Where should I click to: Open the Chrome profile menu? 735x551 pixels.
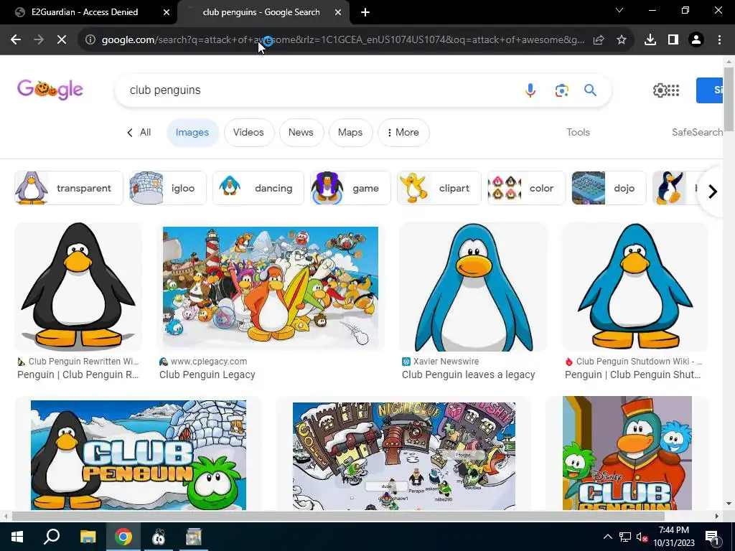(696, 40)
